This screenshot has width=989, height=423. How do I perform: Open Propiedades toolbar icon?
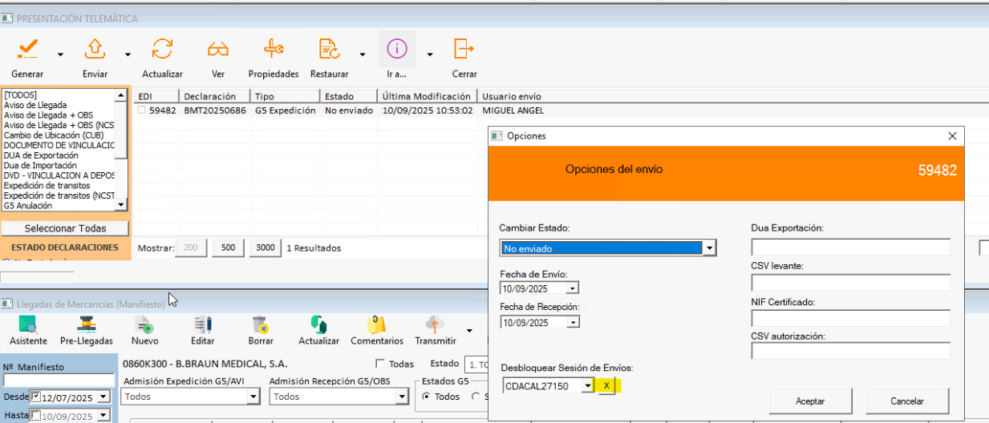(x=273, y=50)
